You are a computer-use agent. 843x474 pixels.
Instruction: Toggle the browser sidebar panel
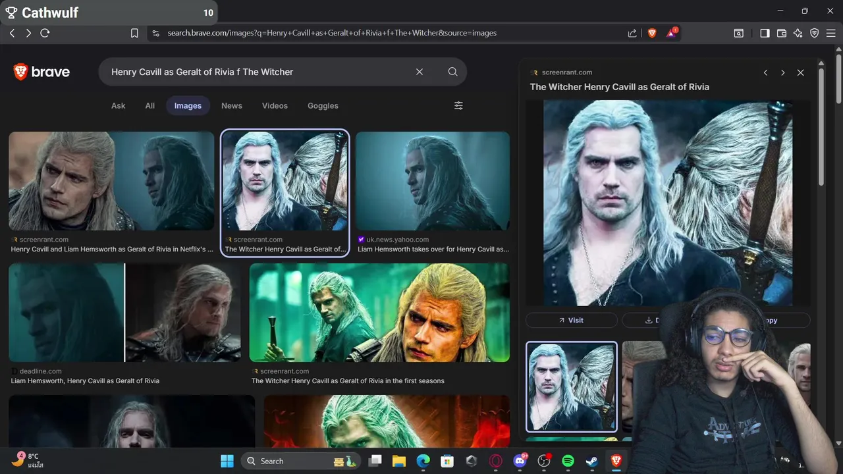765,33
